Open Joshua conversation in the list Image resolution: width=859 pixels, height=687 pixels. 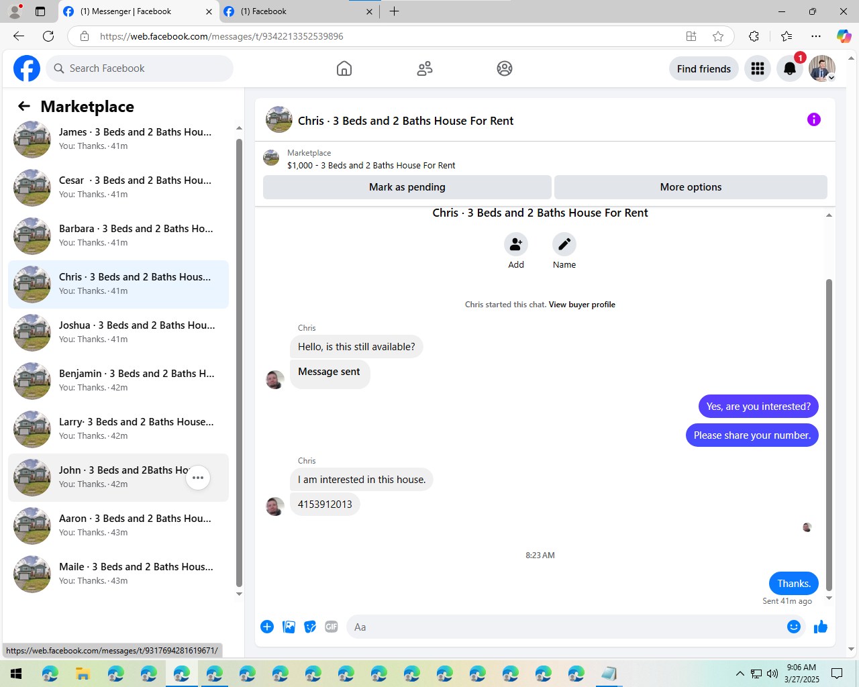pos(118,333)
